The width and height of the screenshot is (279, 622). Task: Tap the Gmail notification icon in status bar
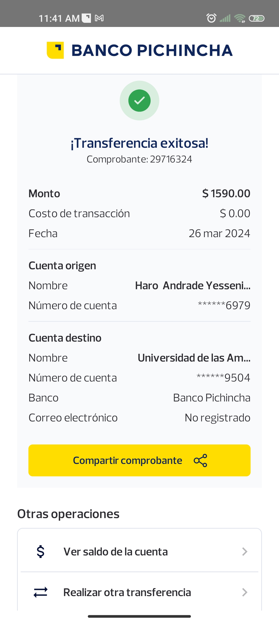[99, 18]
